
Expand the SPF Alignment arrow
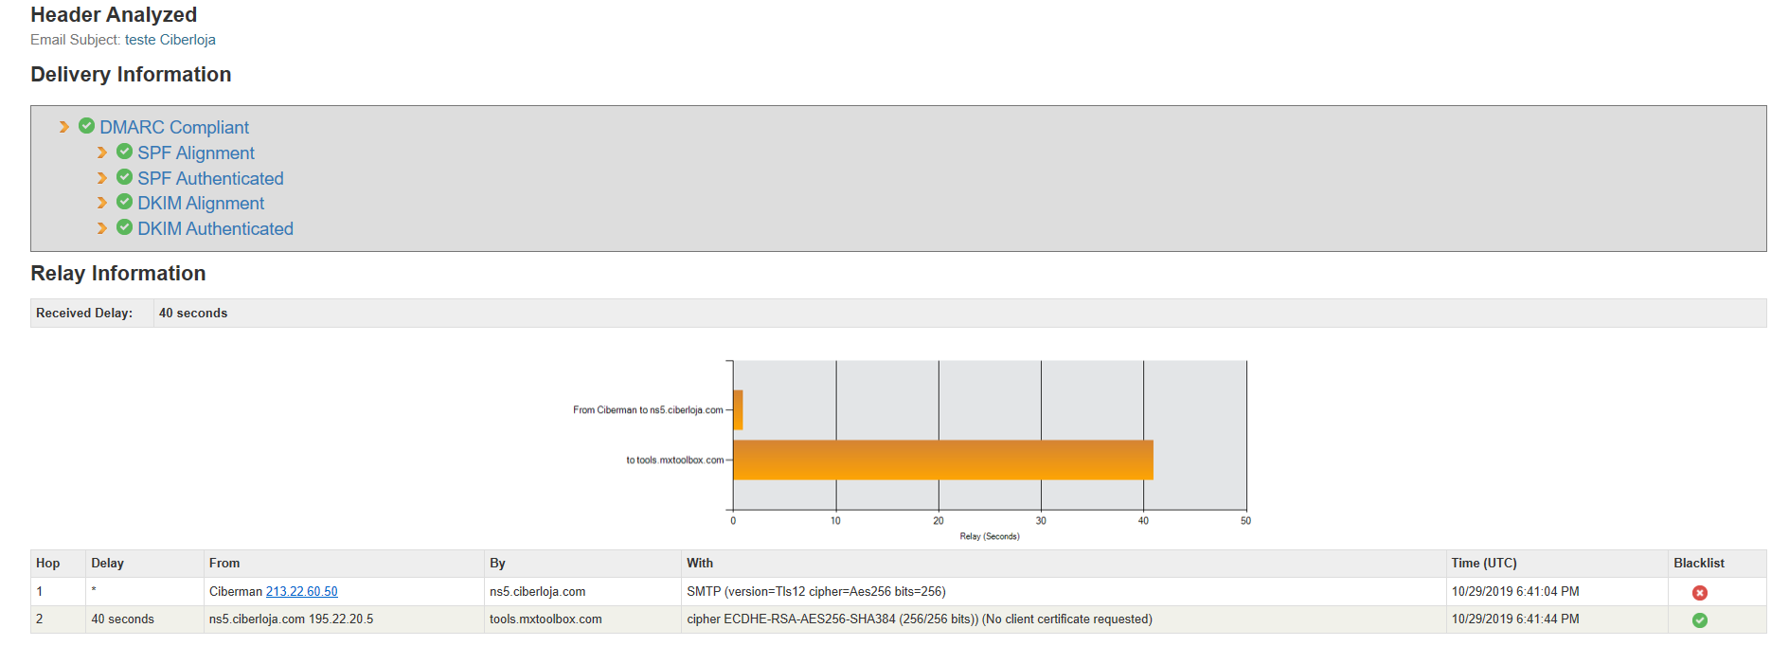pos(102,153)
